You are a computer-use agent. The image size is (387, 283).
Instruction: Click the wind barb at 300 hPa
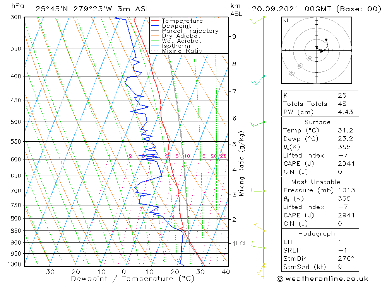pyautogui.click(x=257, y=20)
